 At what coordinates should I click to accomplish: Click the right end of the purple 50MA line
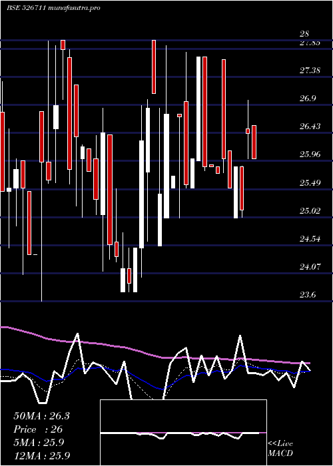(x=309, y=363)
